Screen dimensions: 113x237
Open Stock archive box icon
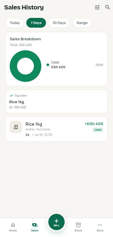click(x=78, y=225)
